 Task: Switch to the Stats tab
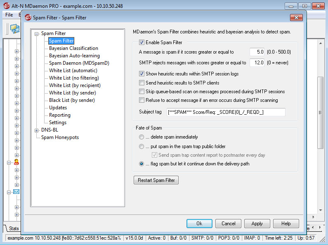(14, 229)
